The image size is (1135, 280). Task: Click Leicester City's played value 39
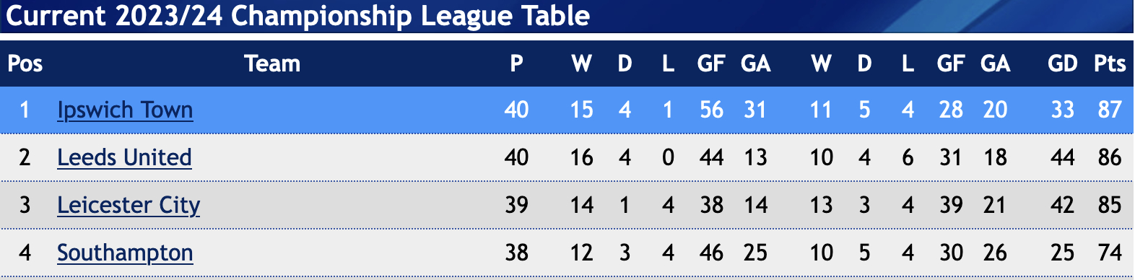pyautogui.click(x=516, y=205)
